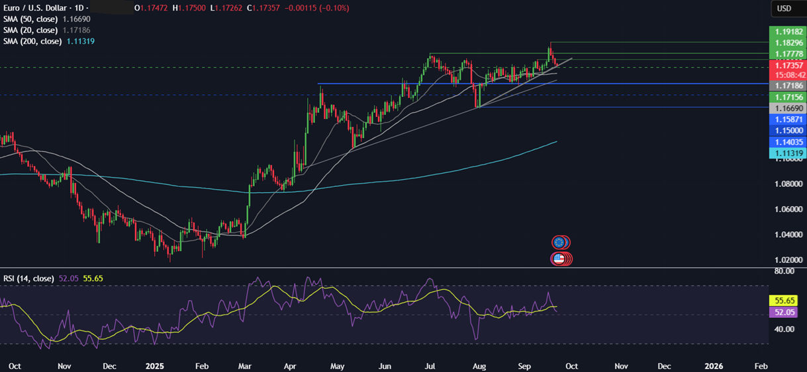Select the green 1.19182 price level label
Screen dimensions: 807x372
coord(787,31)
